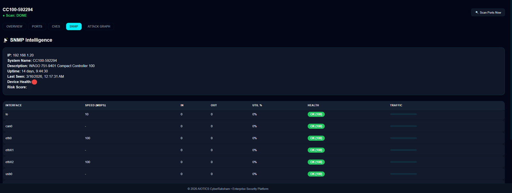This screenshot has height=193, width=512.
Task: Select the ethX1 interface name
Action: (x=10, y=150)
